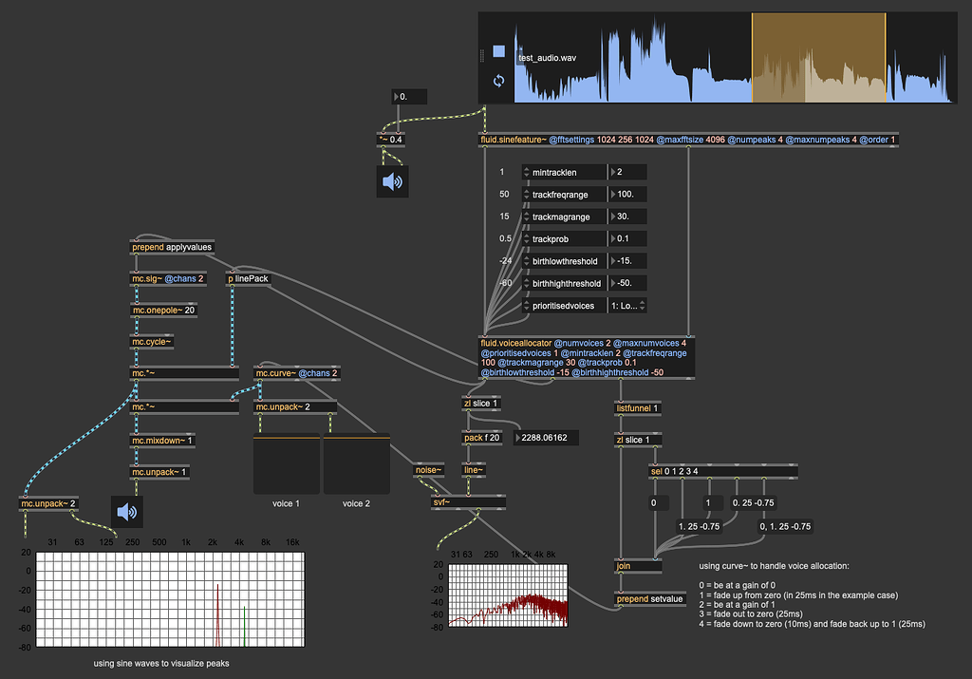
Task: Enable looping via the circular arrows icon
Action: (x=497, y=81)
